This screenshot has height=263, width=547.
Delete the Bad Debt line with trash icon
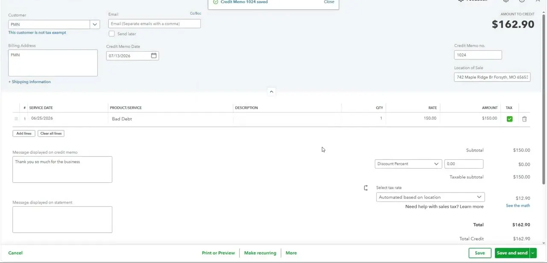tap(524, 119)
